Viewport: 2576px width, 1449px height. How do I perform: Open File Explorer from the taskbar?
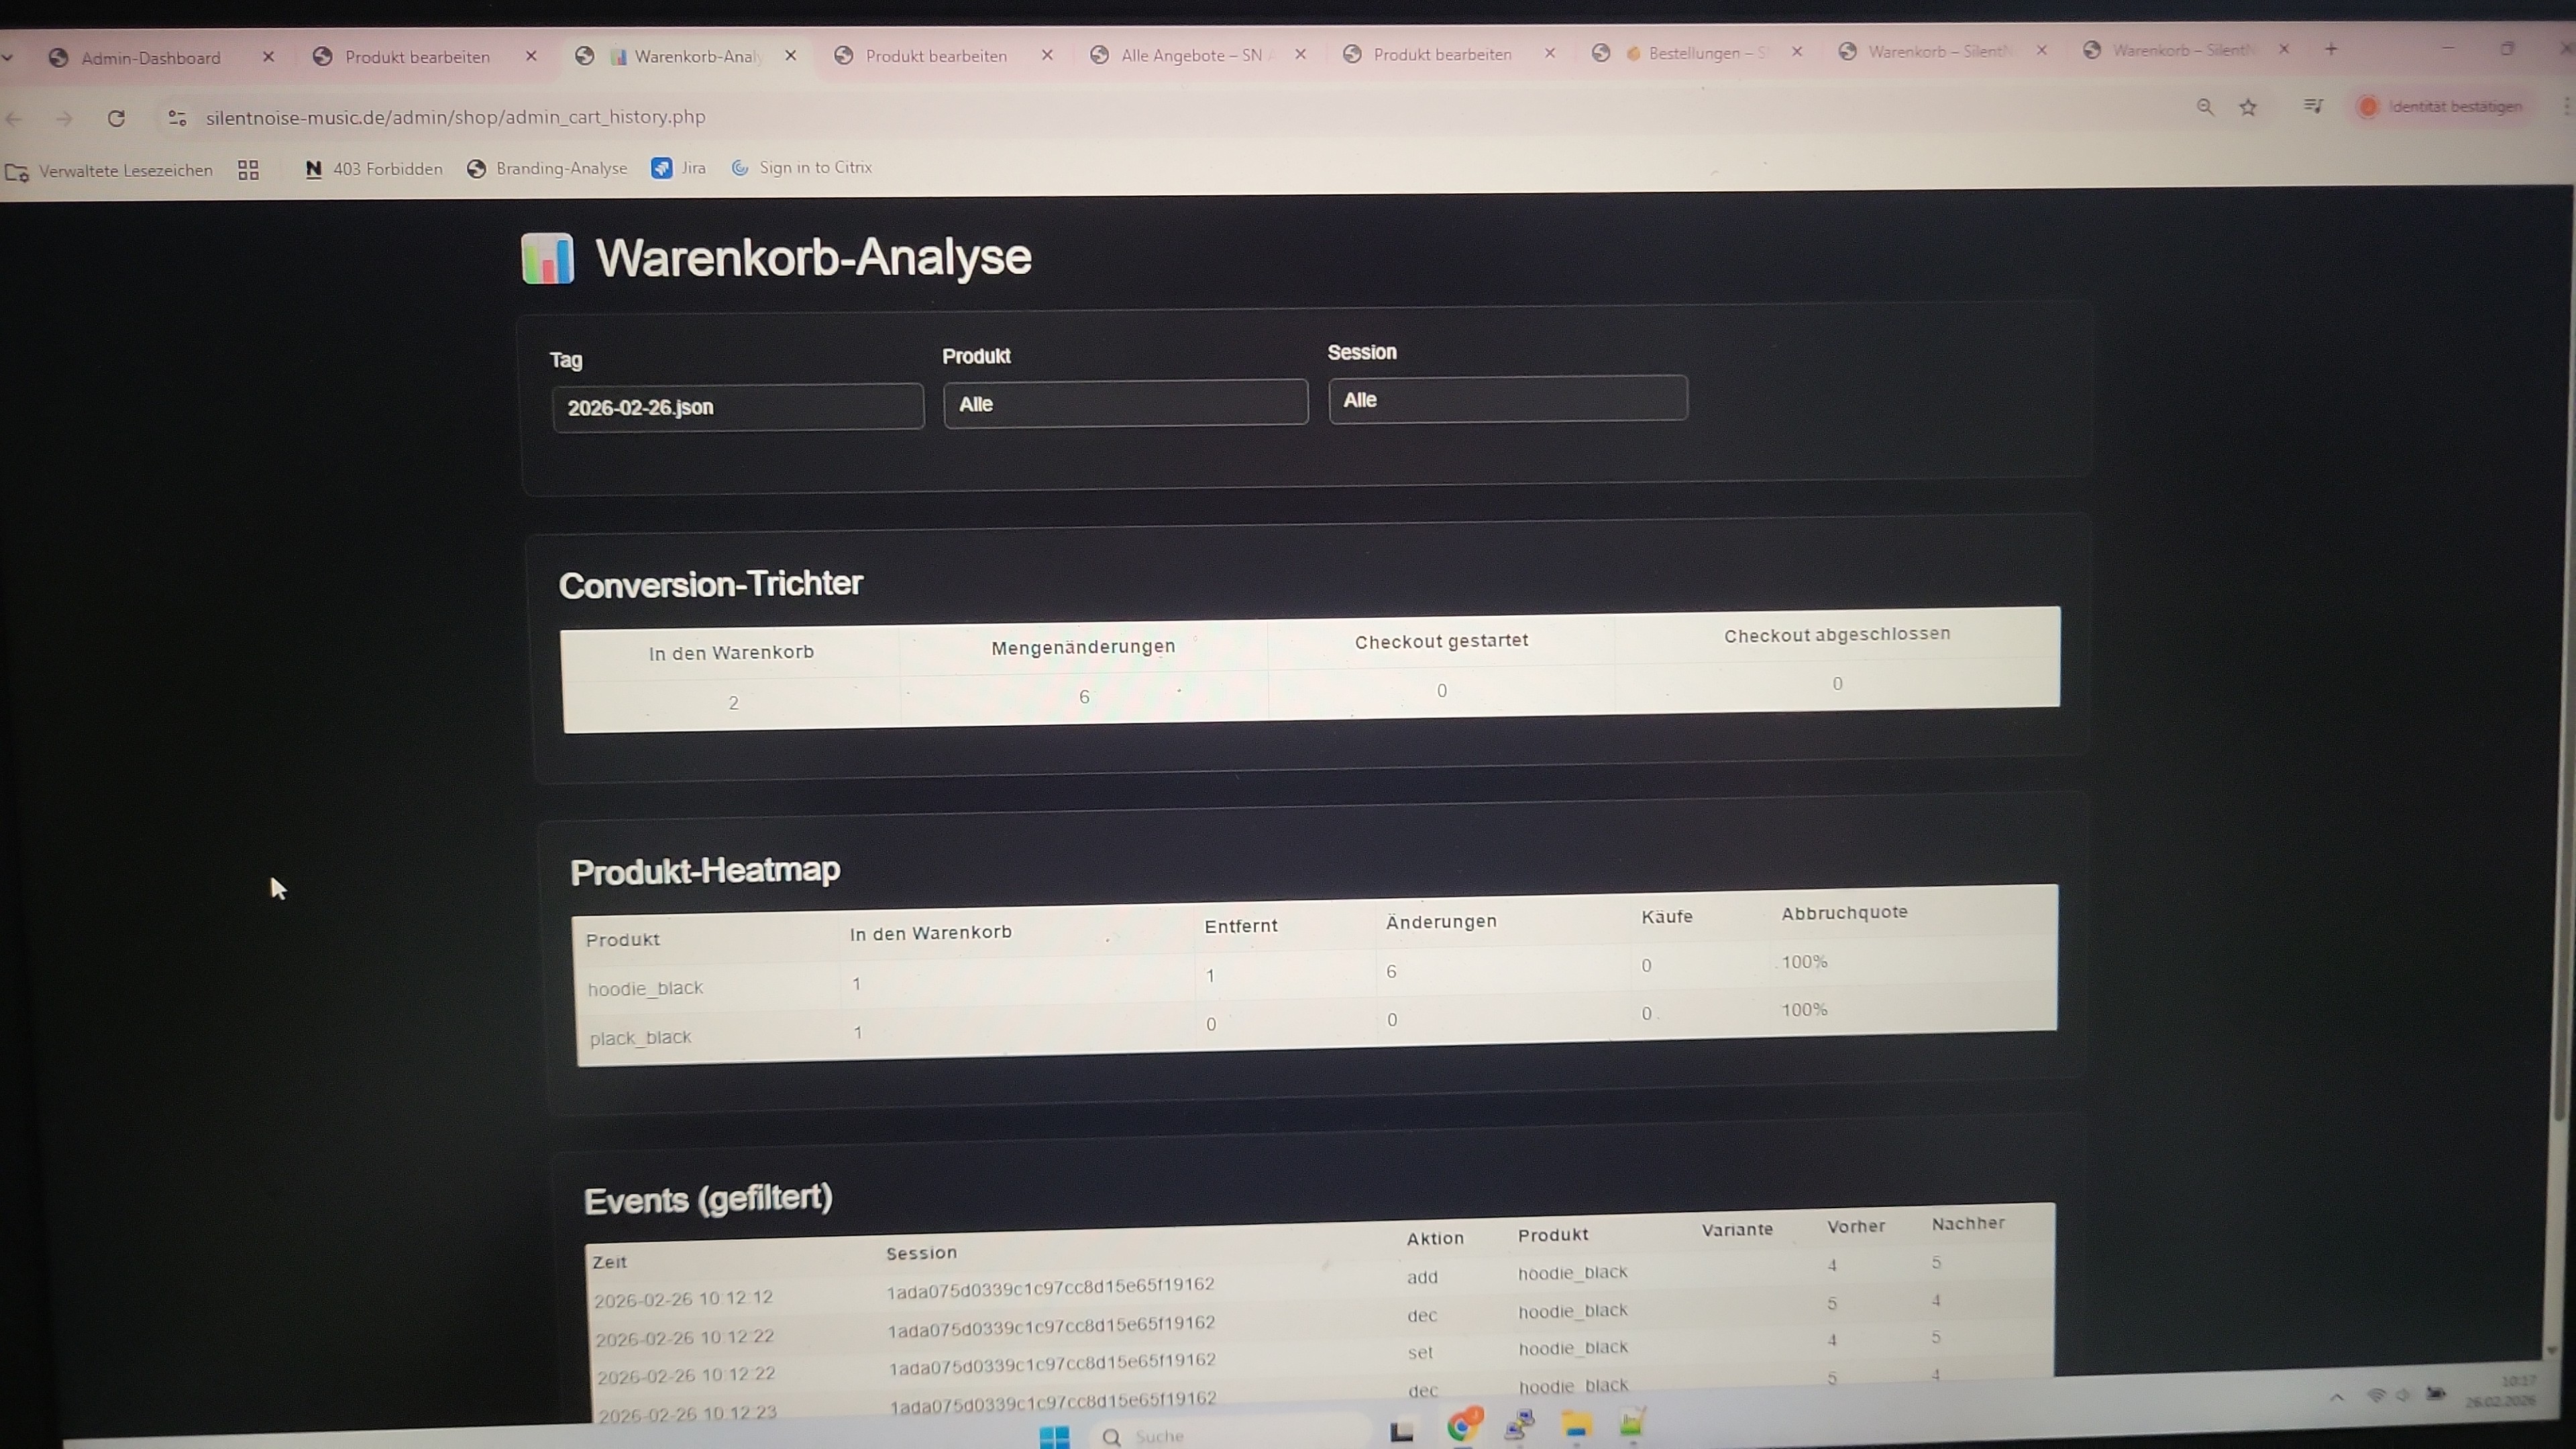[x=1576, y=1425]
